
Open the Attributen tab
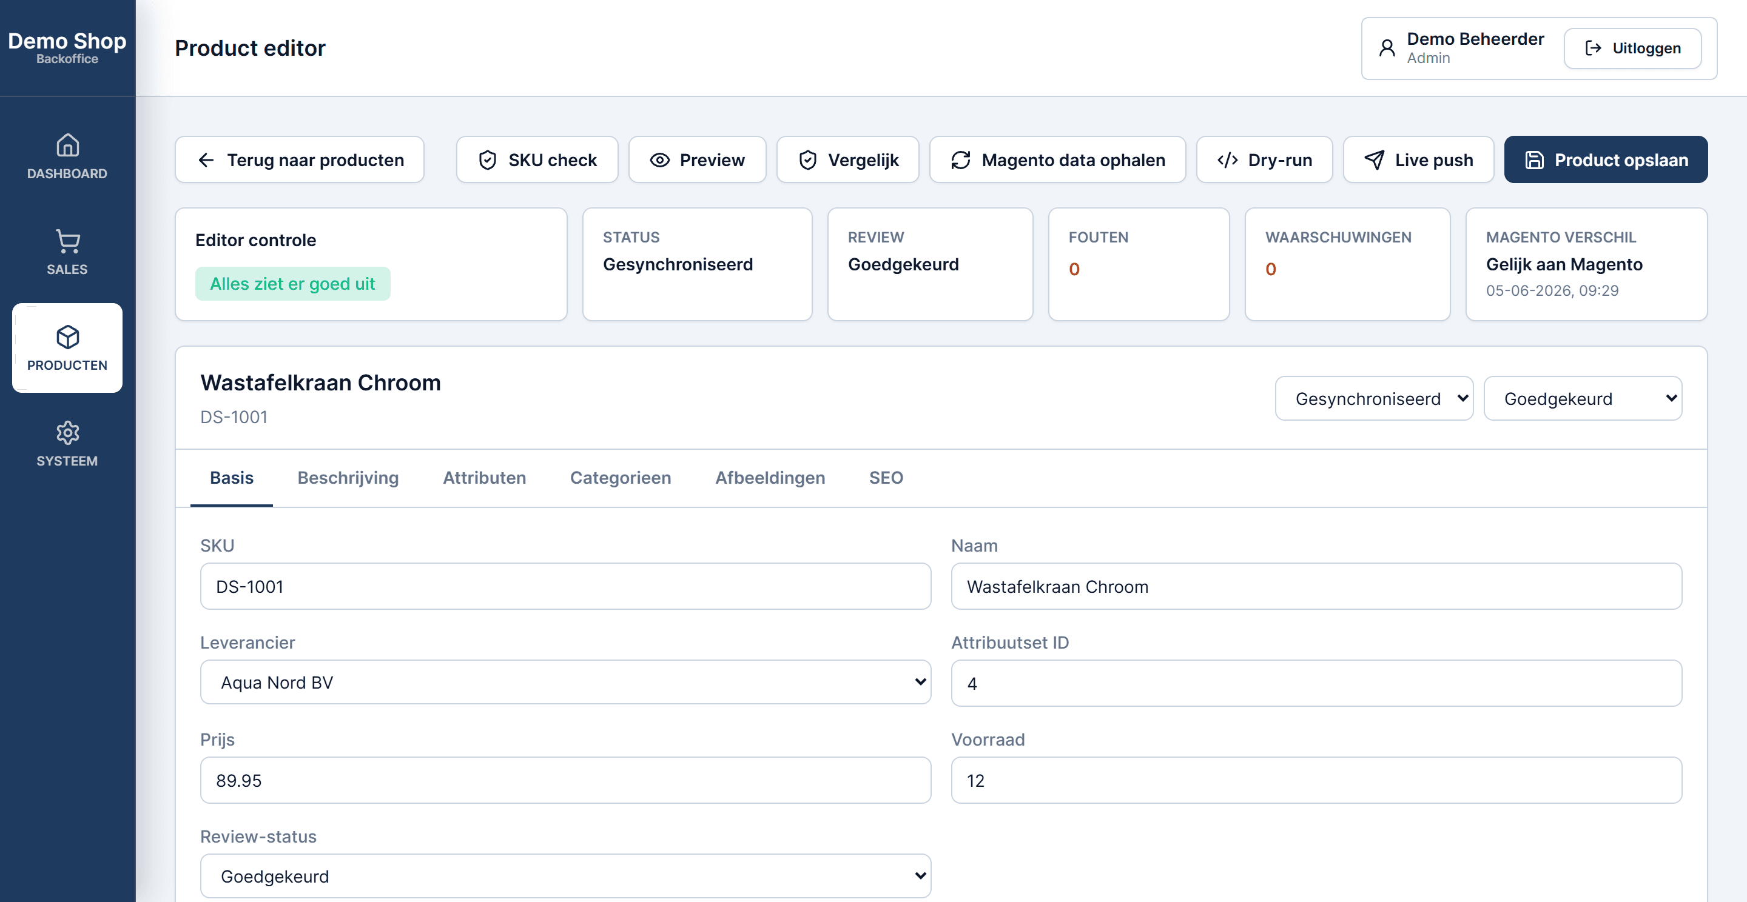point(484,478)
